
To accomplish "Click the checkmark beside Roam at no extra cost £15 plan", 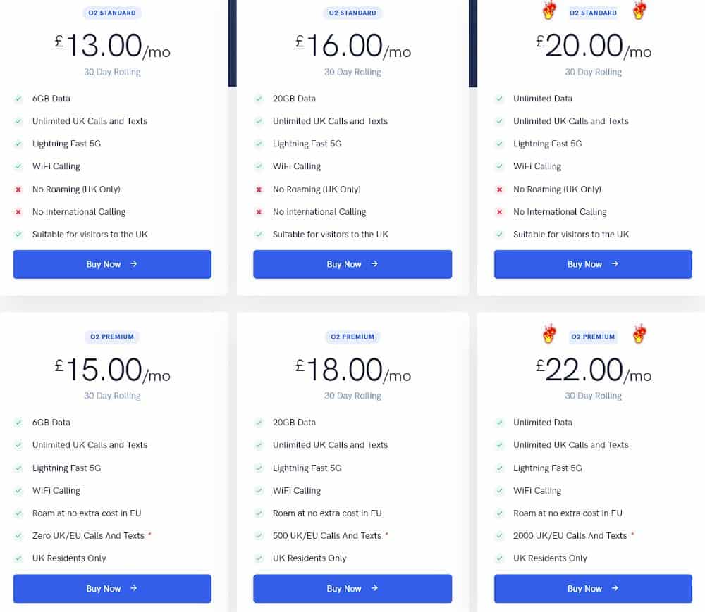I will tap(18, 513).
